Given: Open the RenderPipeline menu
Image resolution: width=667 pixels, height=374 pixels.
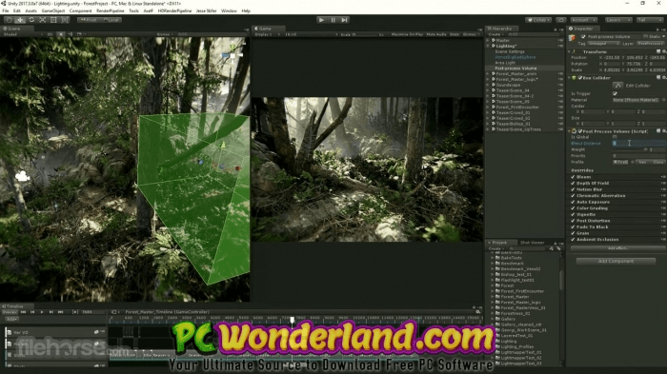Looking at the screenshot, I should coord(111,10).
